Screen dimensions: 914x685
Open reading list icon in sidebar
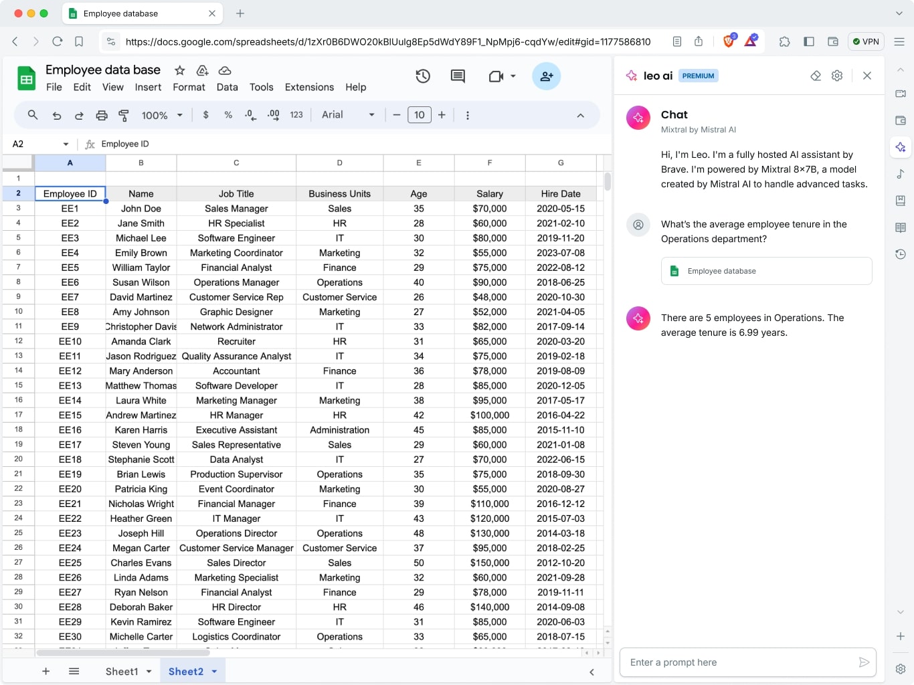tap(901, 227)
